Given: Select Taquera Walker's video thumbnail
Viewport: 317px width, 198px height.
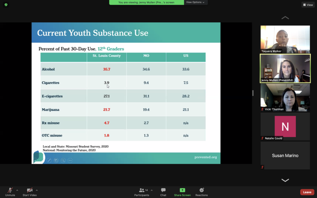Looking at the screenshot, I should [285, 39].
